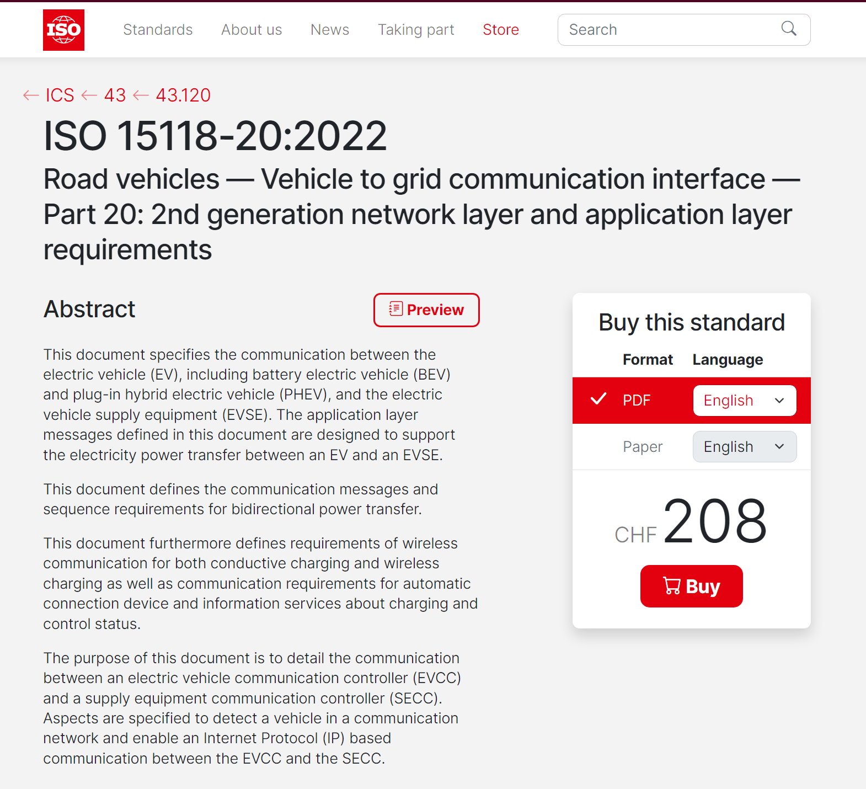The image size is (866, 789).
Task: Click the CHF 208 price
Action: [x=691, y=521]
